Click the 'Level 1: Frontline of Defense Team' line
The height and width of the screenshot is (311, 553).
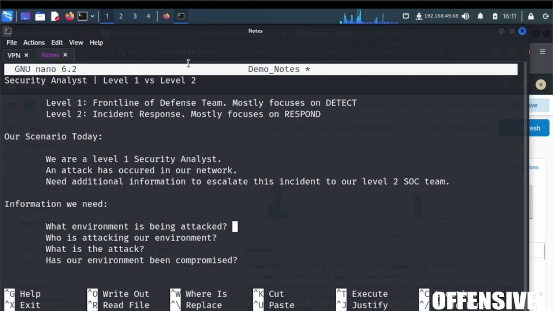pos(201,103)
